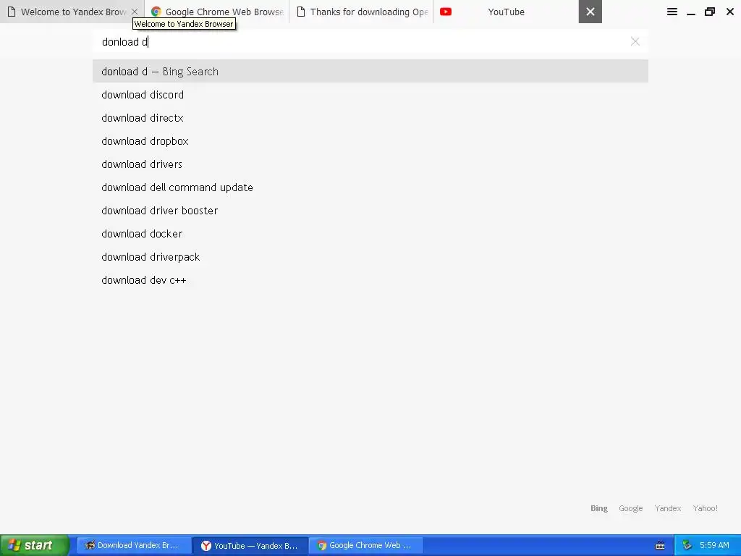
Task: Switch search engine to Google
Action: pyautogui.click(x=631, y=508)
